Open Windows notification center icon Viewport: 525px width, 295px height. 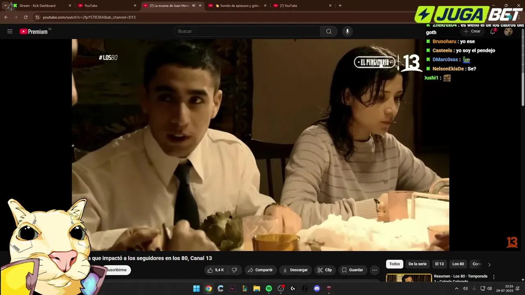coord(518,288)
